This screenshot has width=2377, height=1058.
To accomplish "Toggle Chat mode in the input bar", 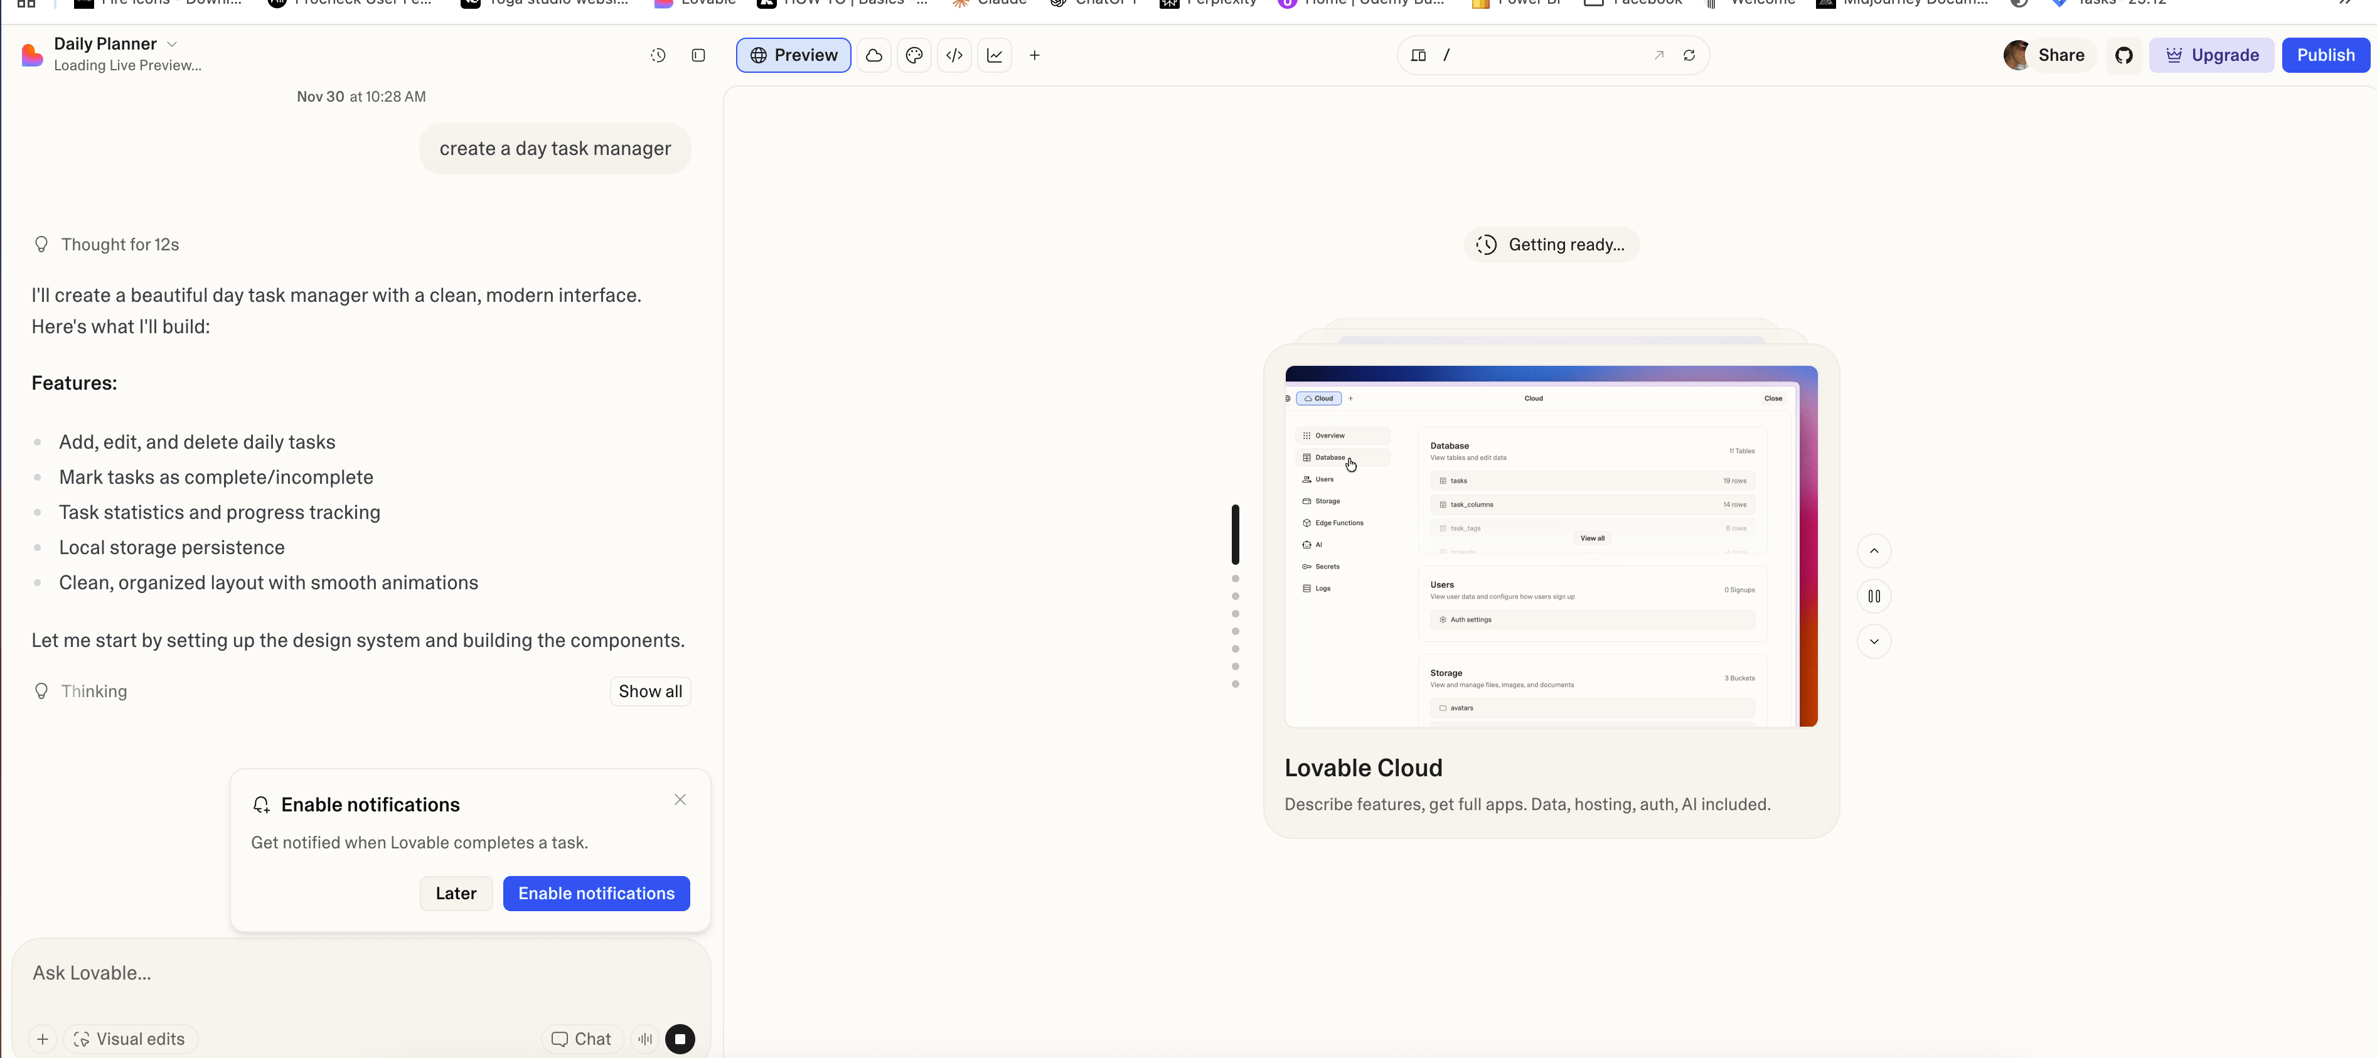I will tap(581, 1039).
